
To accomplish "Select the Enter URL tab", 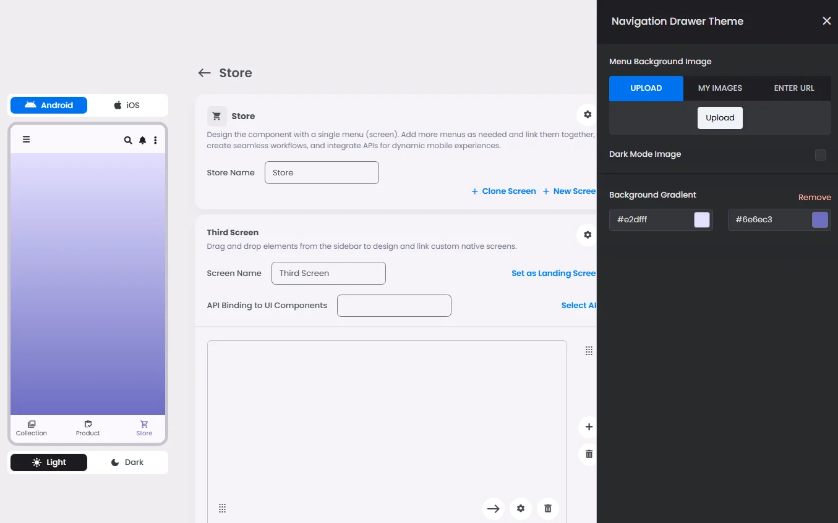I will coord(794,88).
